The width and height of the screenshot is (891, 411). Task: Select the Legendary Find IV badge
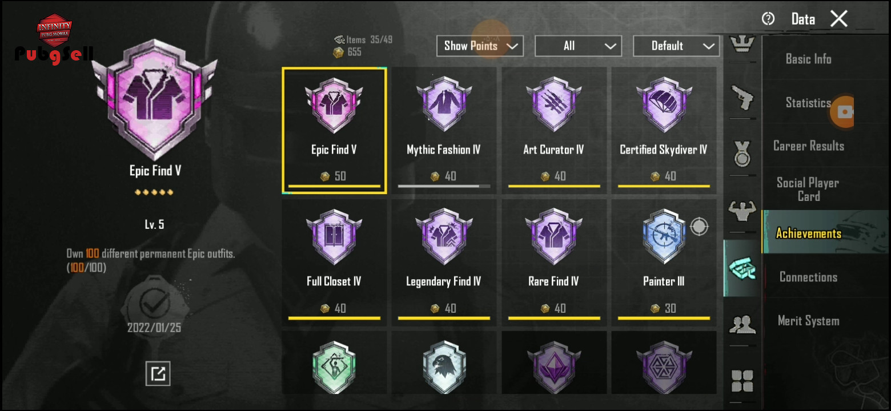(444, 263)
